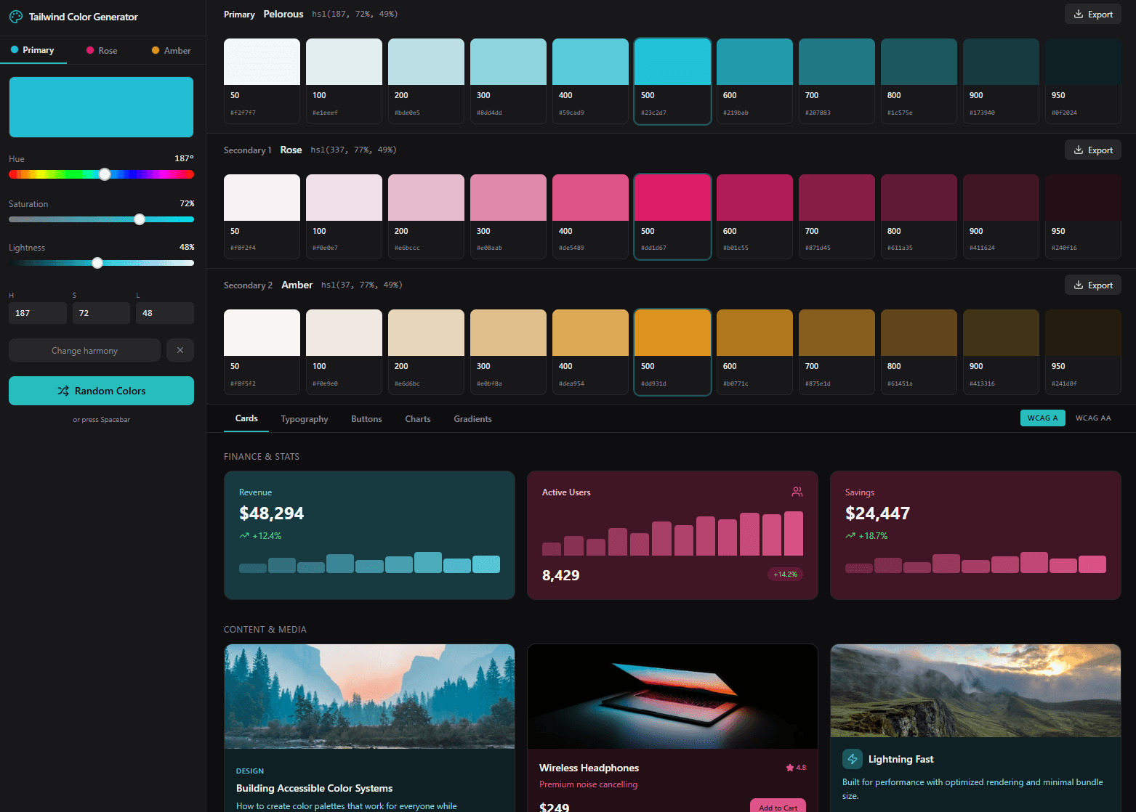Export the Primary Pelorous palette

point(1092,15)
